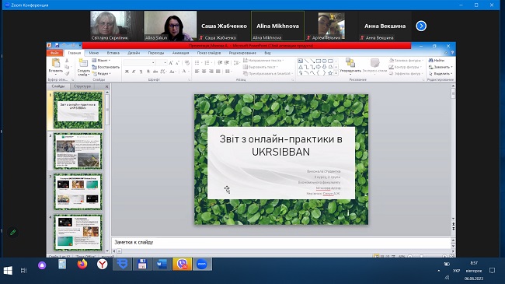Toggle strikethrough (abc) formatting

tap(155, 72)
